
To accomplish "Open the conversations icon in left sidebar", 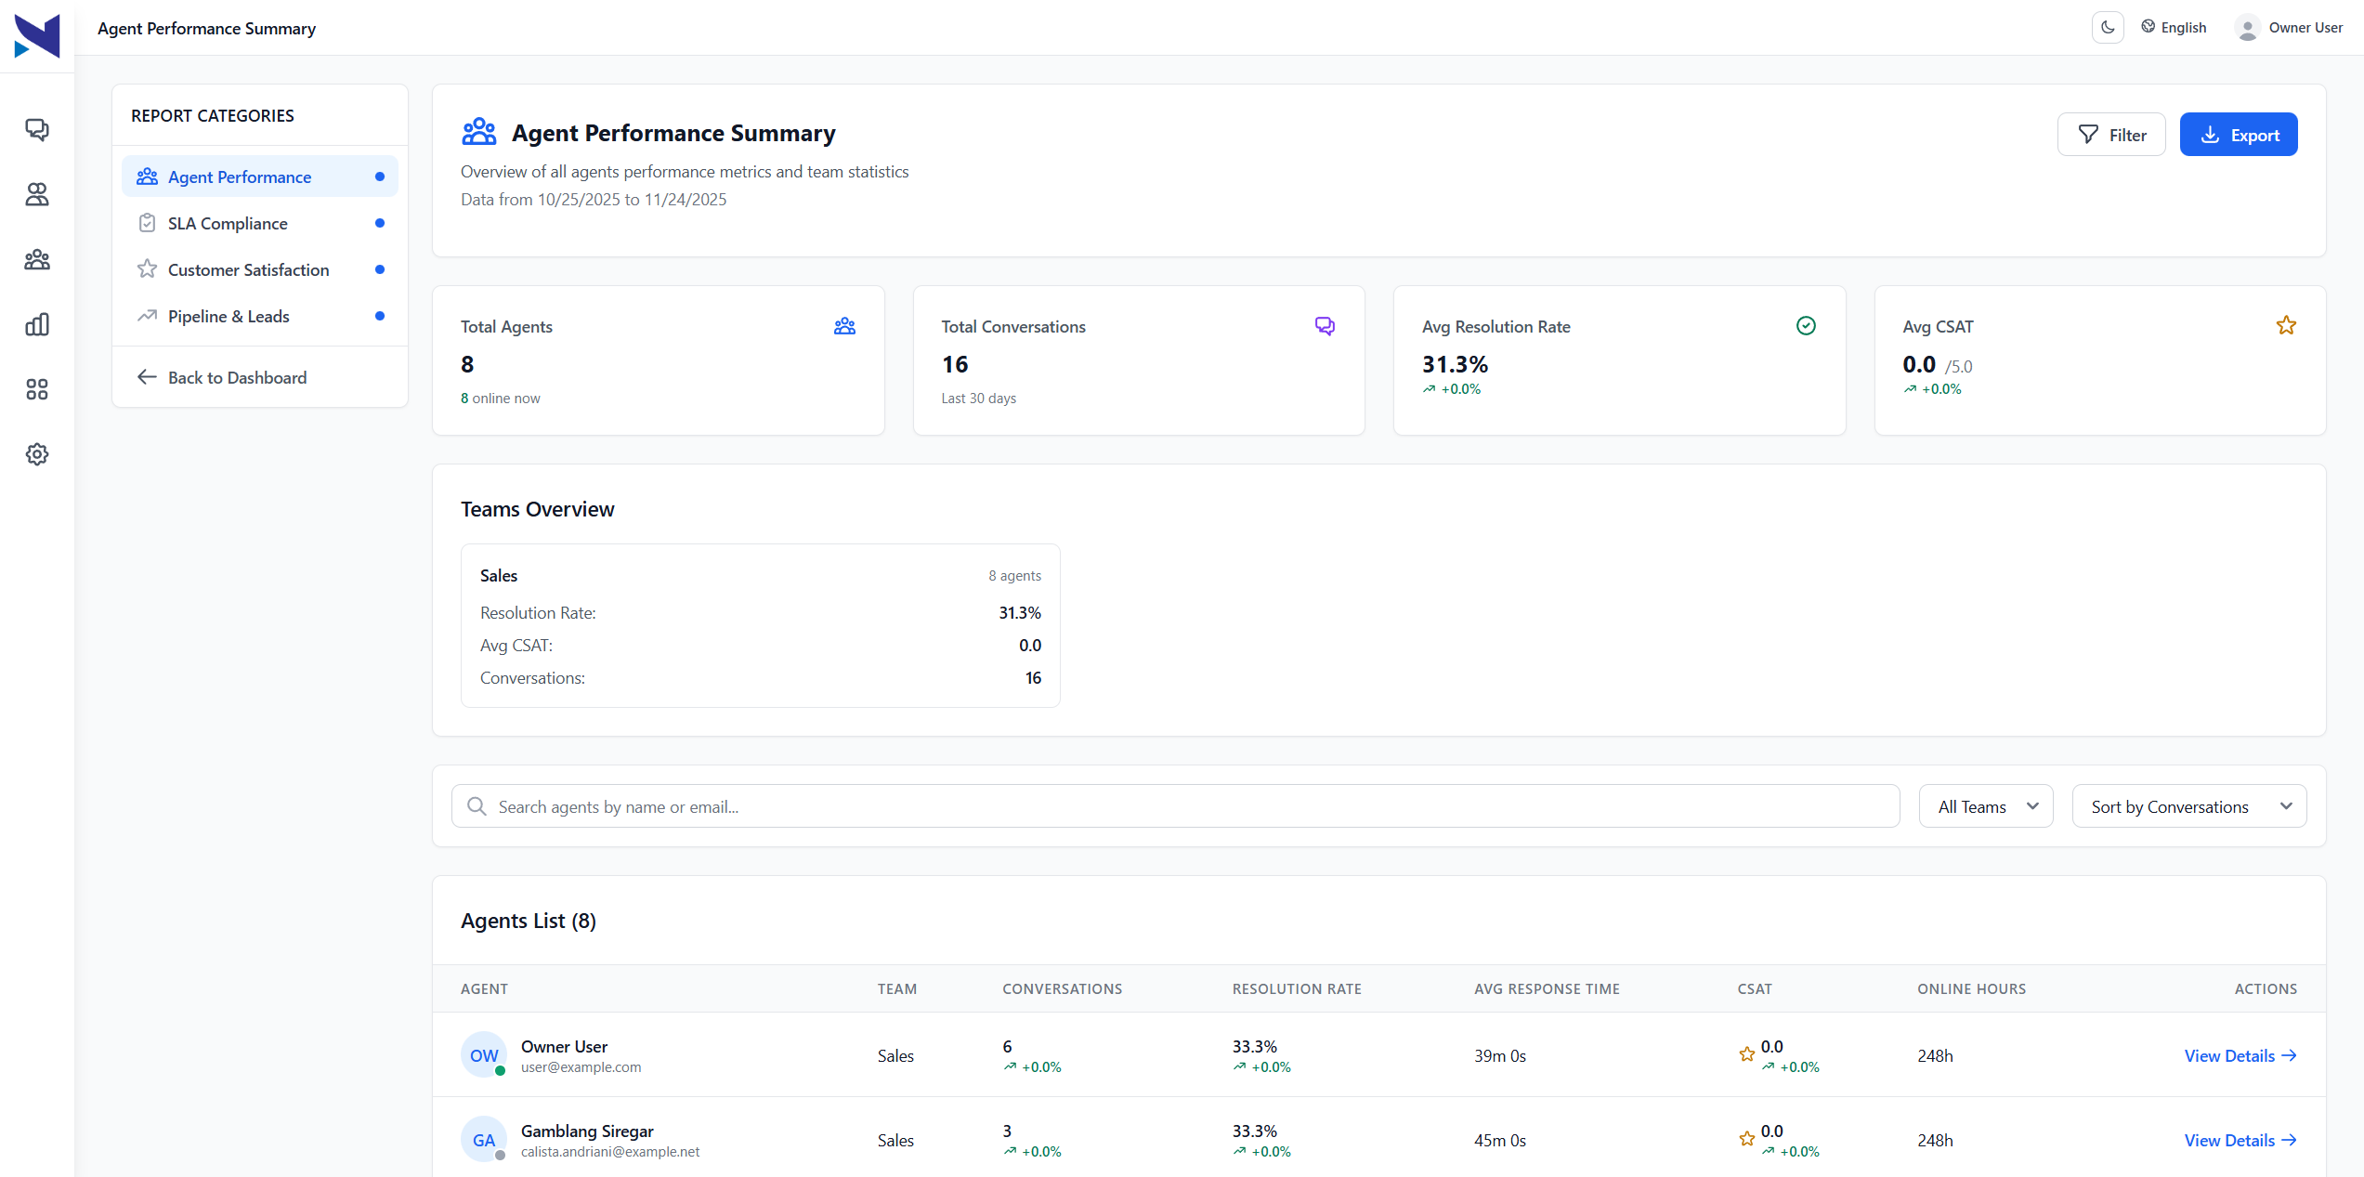I will [x=37, y=129].
